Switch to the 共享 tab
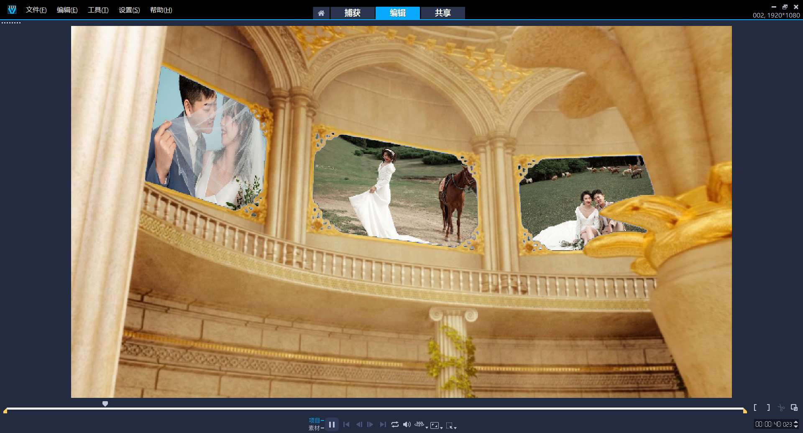Screen dimensions: 803x433 tap(443, 13)
